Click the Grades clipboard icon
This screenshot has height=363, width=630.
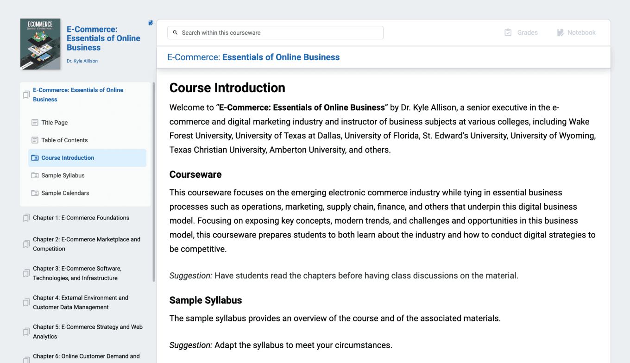508,32
